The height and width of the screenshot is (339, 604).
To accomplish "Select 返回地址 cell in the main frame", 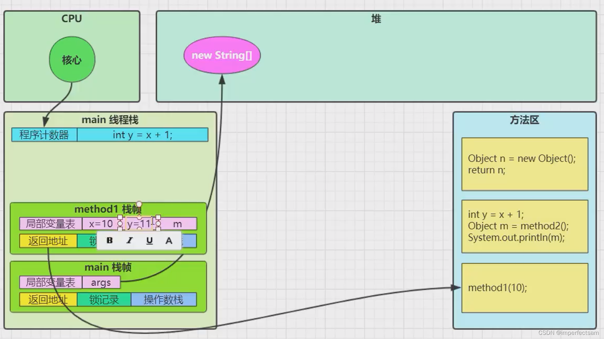I will [48, 299].
